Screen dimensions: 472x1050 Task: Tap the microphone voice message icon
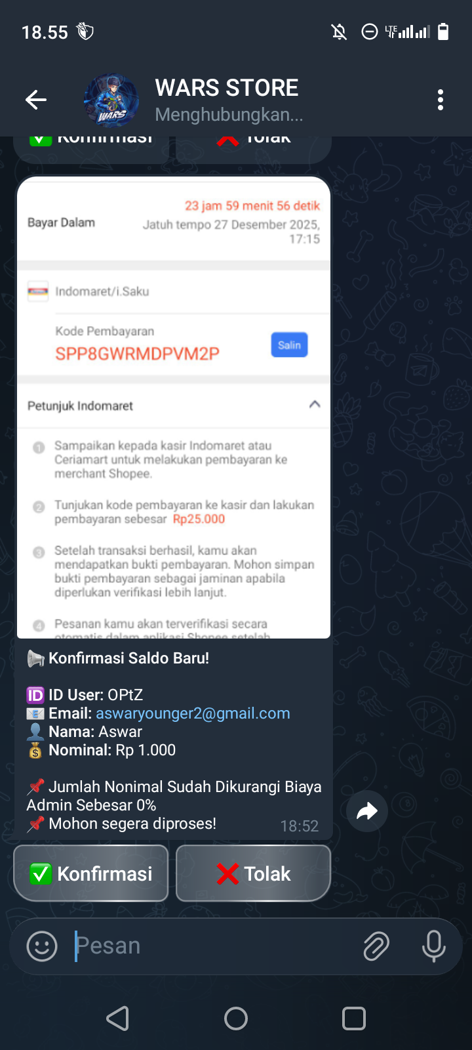point(433,946)
